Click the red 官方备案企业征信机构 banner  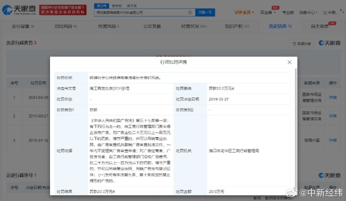[63, 10]
